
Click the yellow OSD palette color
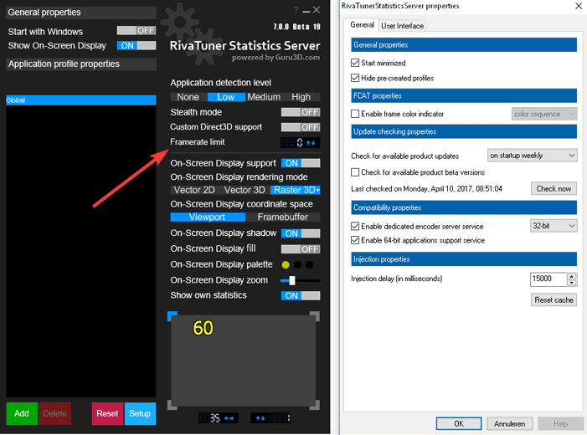[x=286, y=265]
